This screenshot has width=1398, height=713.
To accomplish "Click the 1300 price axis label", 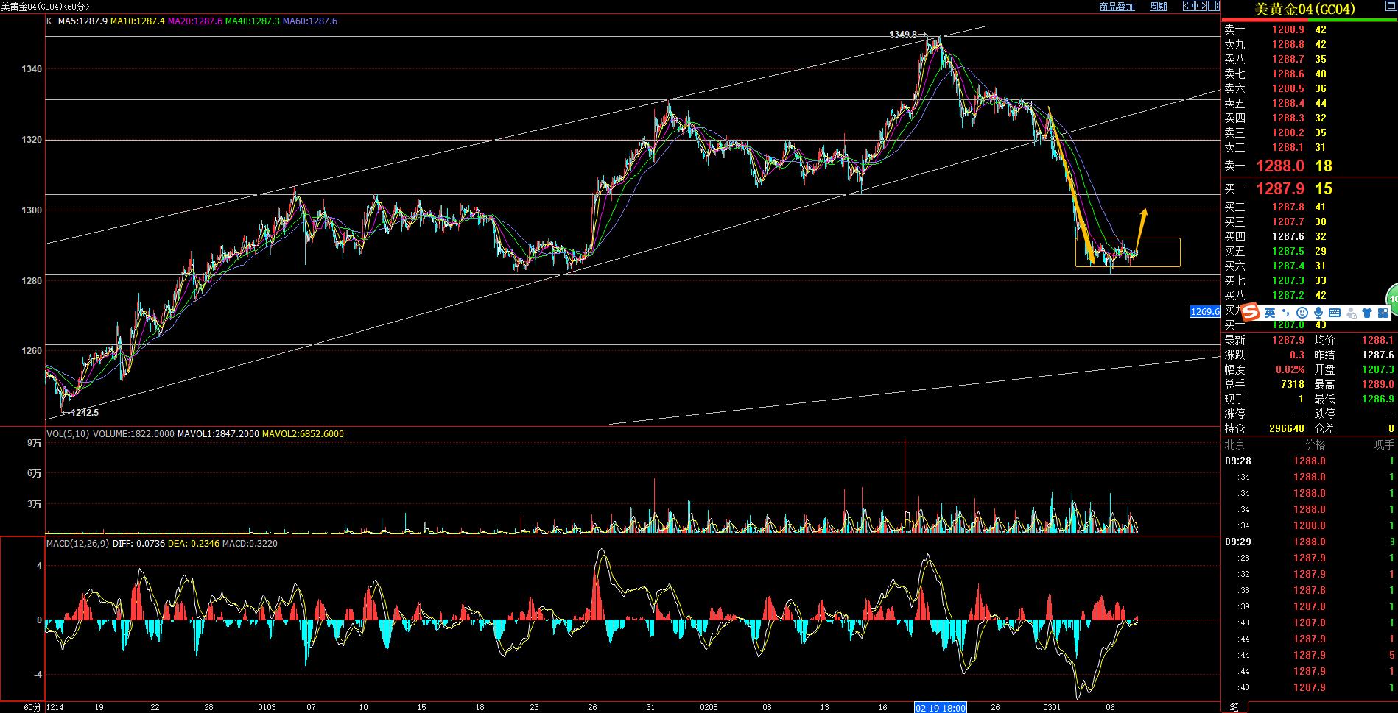I will click(x=32, y=210).
